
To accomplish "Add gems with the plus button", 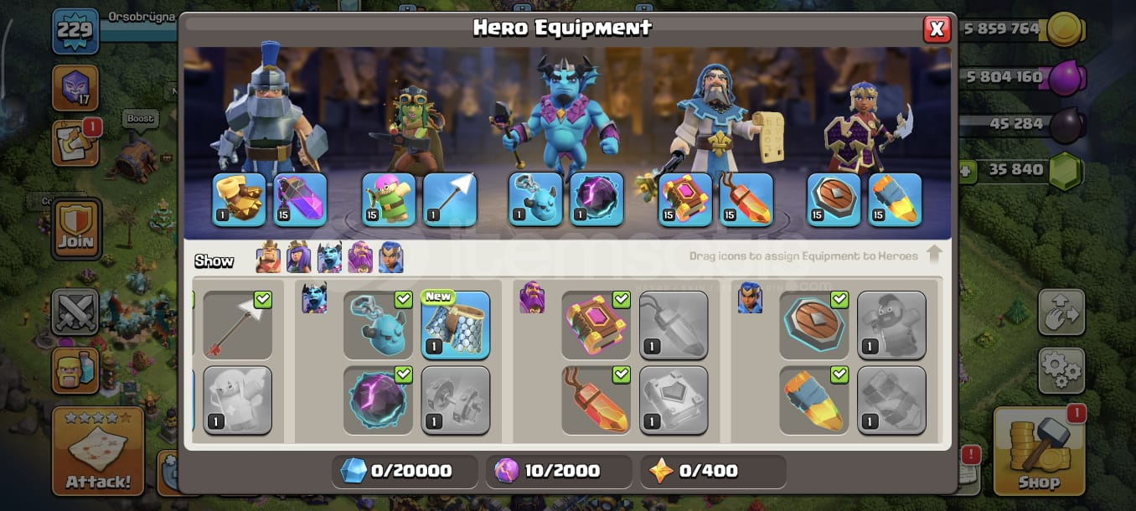I will point(967,170).
